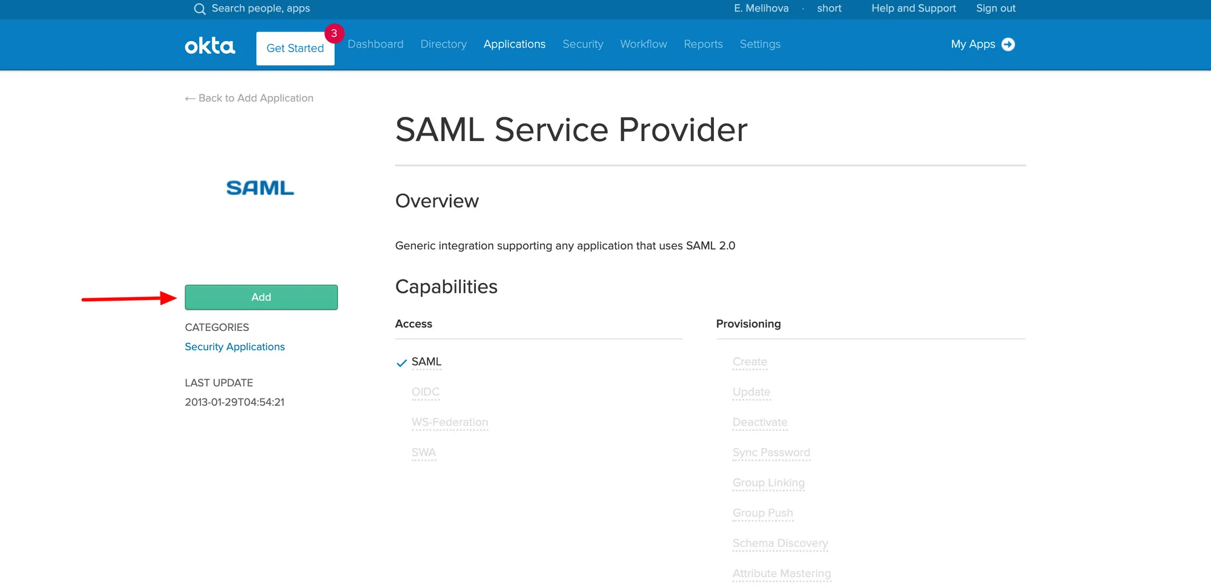This screenshot has height=588, width=1211.
Task: Click the Add button
Action: pyautogui.click(x=261, y=297)
